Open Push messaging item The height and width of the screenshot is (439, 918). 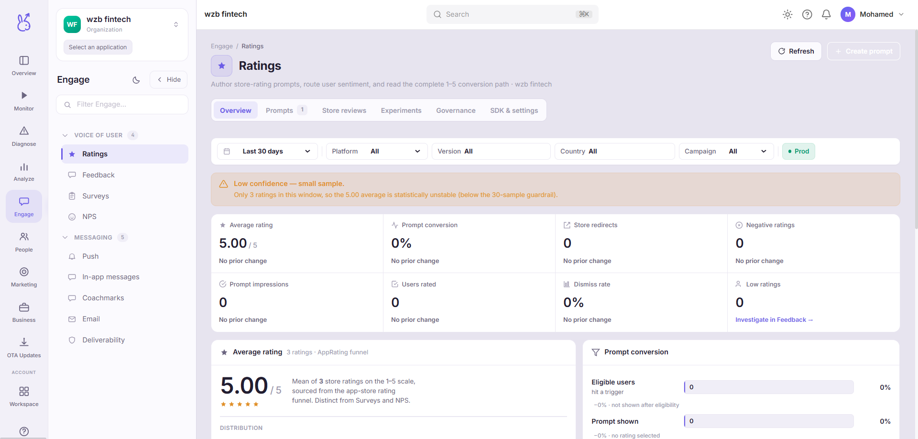125,256
